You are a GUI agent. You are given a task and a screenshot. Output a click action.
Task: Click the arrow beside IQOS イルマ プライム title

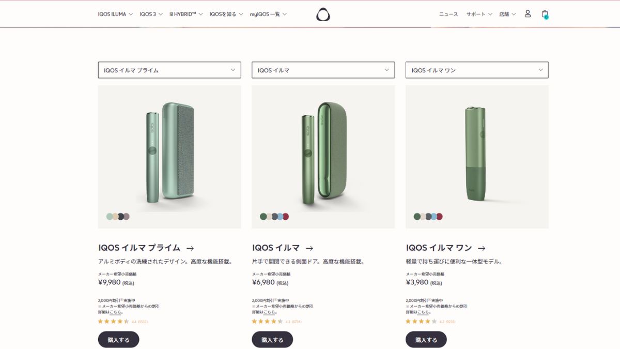coord(190,248)
